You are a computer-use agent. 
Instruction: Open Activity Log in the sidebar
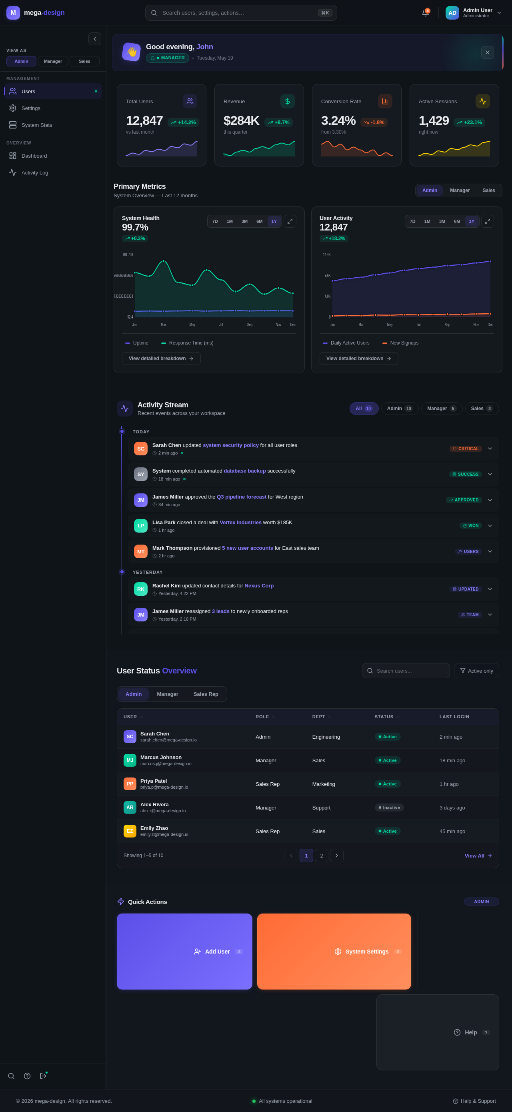click(53, 173)
